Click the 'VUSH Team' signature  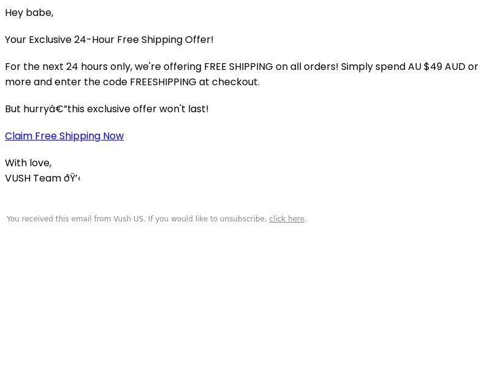pyautogui.click(x=33, y=178)
